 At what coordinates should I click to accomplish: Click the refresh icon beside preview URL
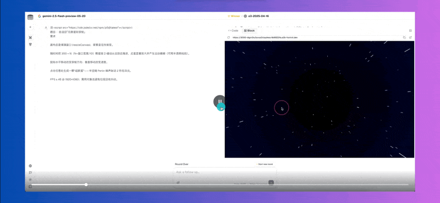point(228,37)
